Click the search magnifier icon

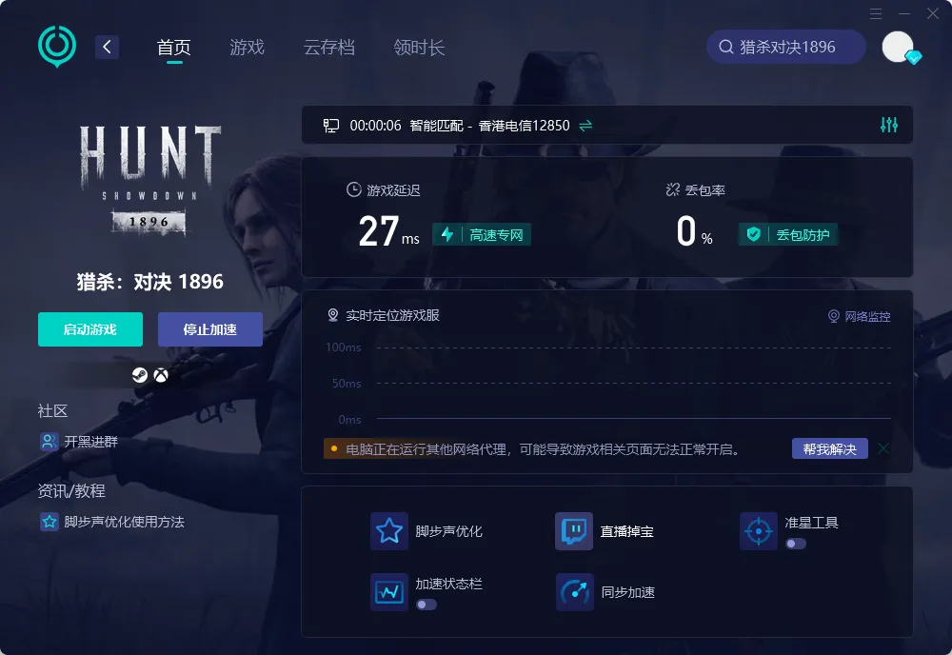(x=726, y=47)
